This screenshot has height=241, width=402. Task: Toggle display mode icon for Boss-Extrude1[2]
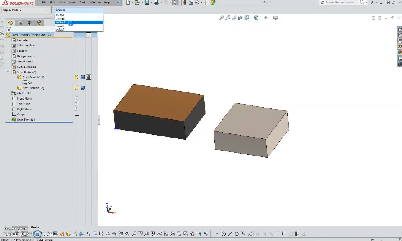tap(82, 88)
